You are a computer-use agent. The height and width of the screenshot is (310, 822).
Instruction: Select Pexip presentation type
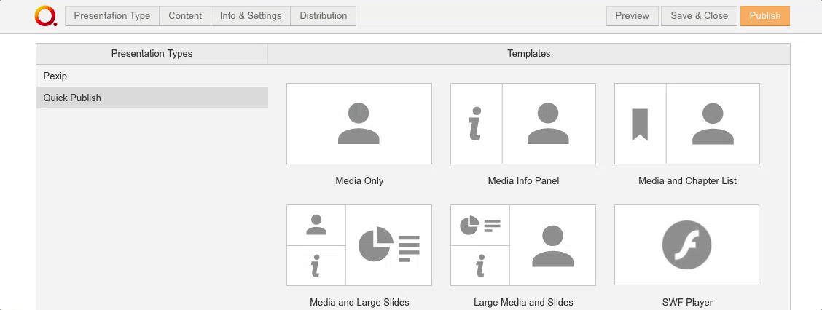(55, 76)
